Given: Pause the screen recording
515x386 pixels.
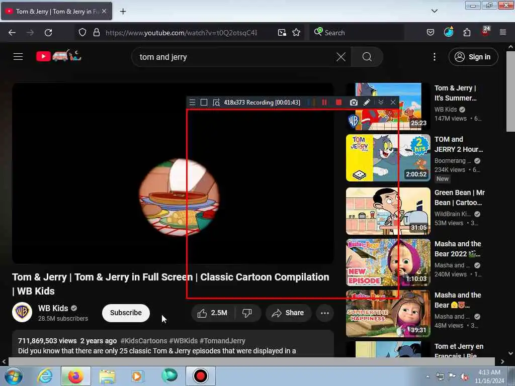Looking at the screenshot, I should click(x=324, y=103).
